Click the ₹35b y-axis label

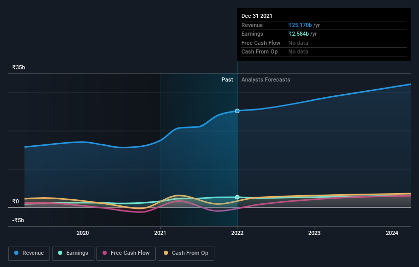pyautogui.click(x=19, y=67)
